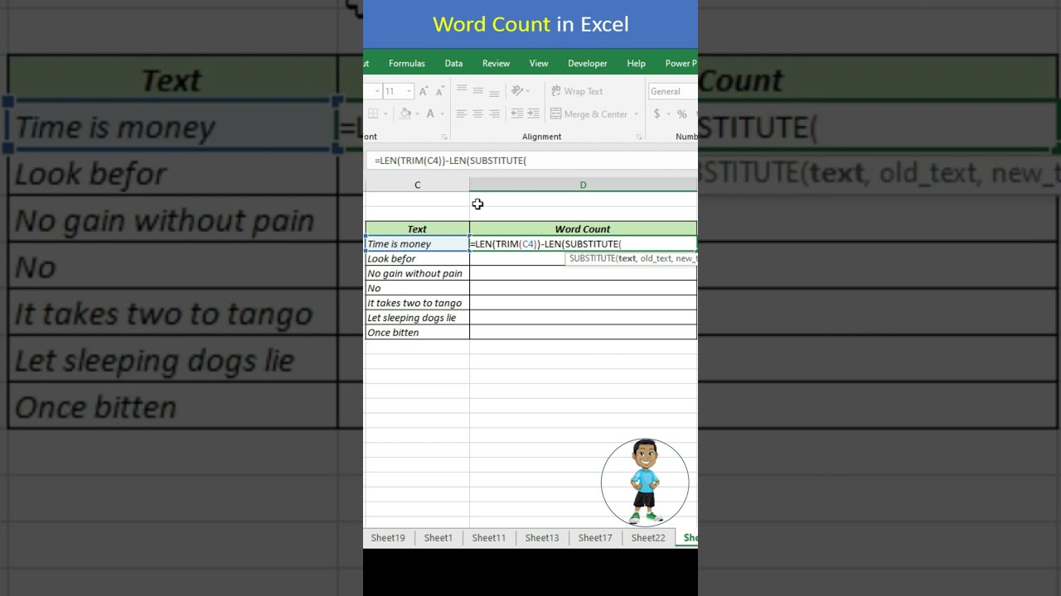Open the Power Pivot ribbon tab
This screenshot has width=1061, height=596.
[x=681, y=63]
